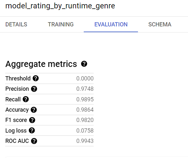Select the EVALUATION tab
The width and height of the screenshot is (188, 158).
[x=111, y=24]
